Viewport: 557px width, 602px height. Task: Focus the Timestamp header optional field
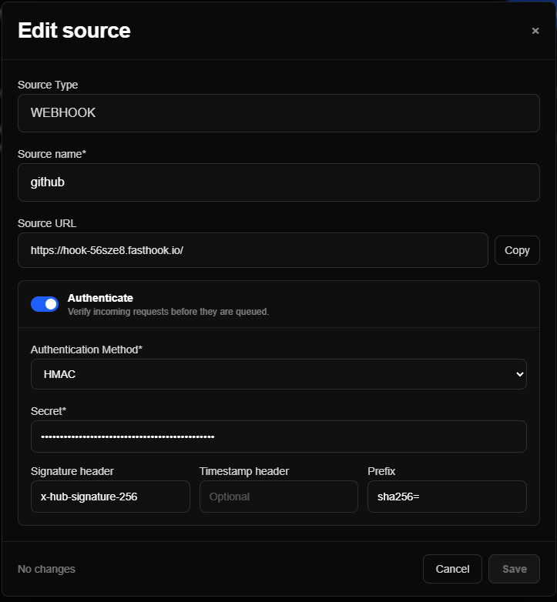279,497
